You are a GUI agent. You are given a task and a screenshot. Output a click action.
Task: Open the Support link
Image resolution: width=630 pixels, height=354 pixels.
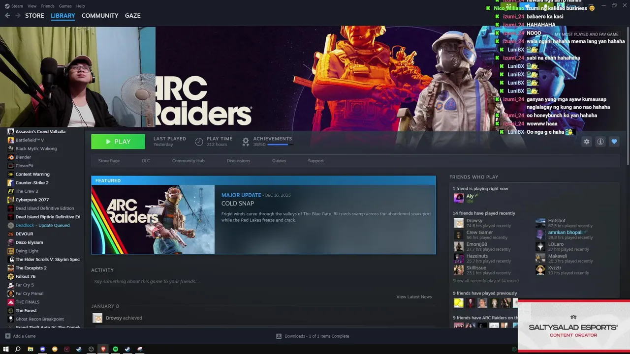click(315, 161)
